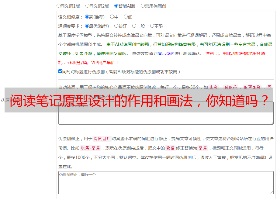Select the 禁用伪原创 option
The width and height of the screenshot is (277, 200).
[x=143, y=6]
